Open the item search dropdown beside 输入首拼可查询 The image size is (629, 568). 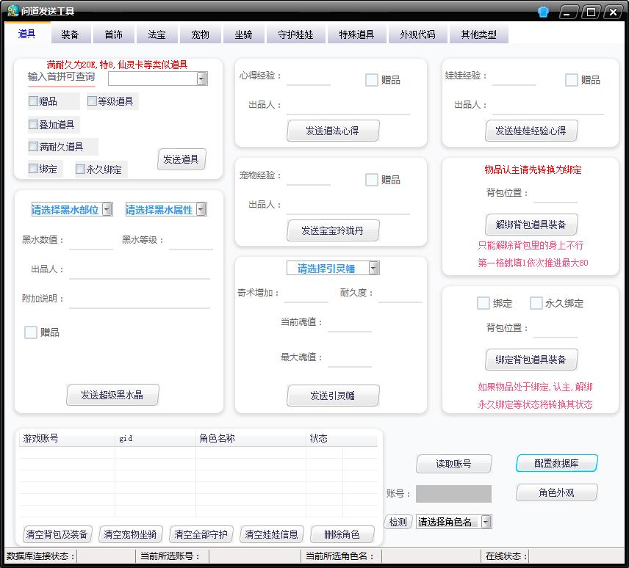click(202, 79)
